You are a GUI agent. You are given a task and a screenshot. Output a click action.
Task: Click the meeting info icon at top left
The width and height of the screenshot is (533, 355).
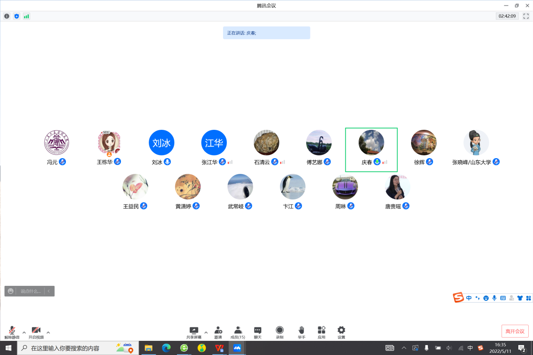[x=6, y=16]
